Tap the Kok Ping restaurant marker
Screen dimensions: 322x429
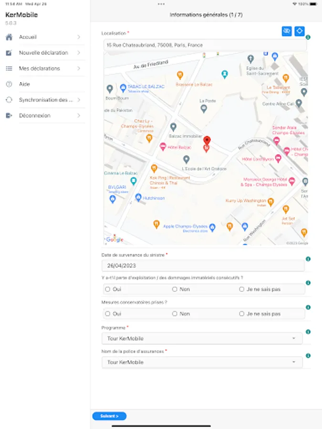pos(154,169)
